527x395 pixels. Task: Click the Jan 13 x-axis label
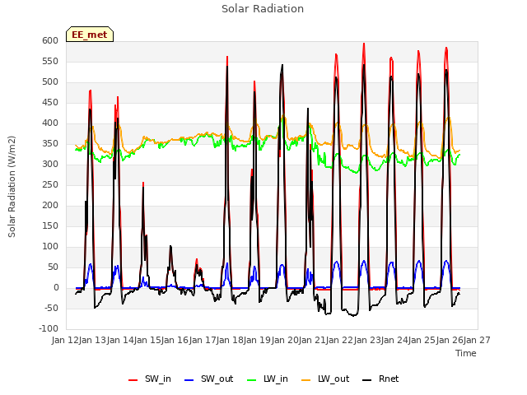[93, 340]
